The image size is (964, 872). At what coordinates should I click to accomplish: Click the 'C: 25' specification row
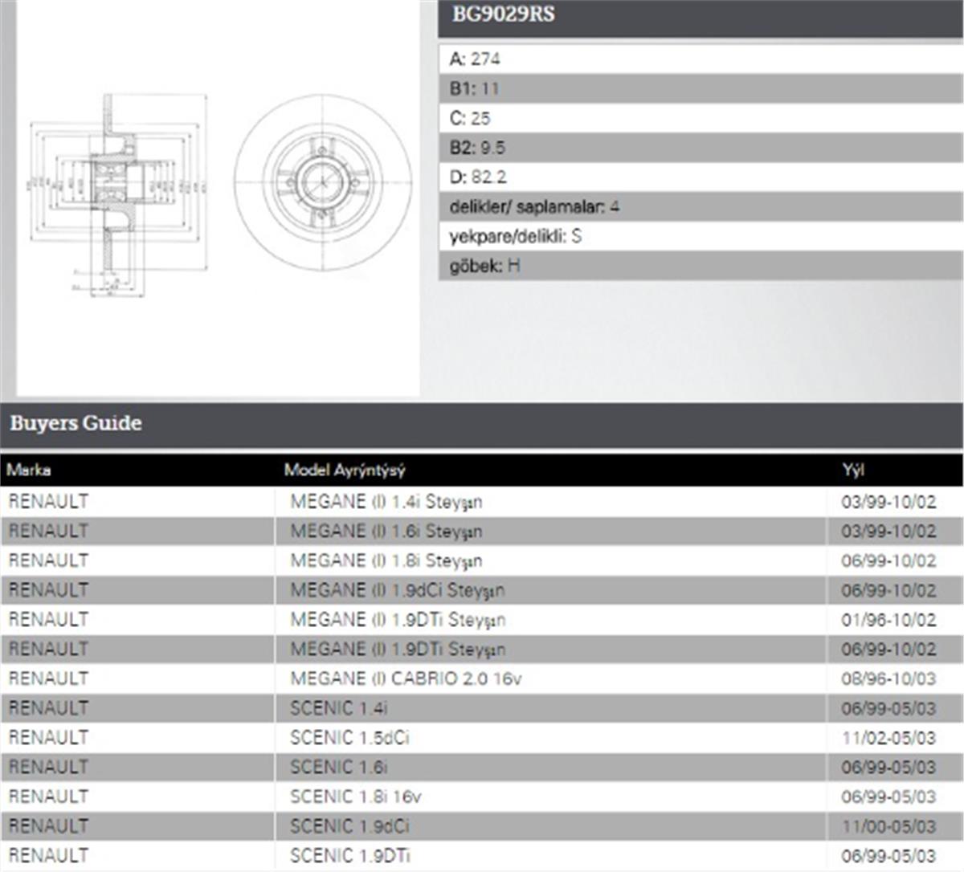click(x=701, y=118)
